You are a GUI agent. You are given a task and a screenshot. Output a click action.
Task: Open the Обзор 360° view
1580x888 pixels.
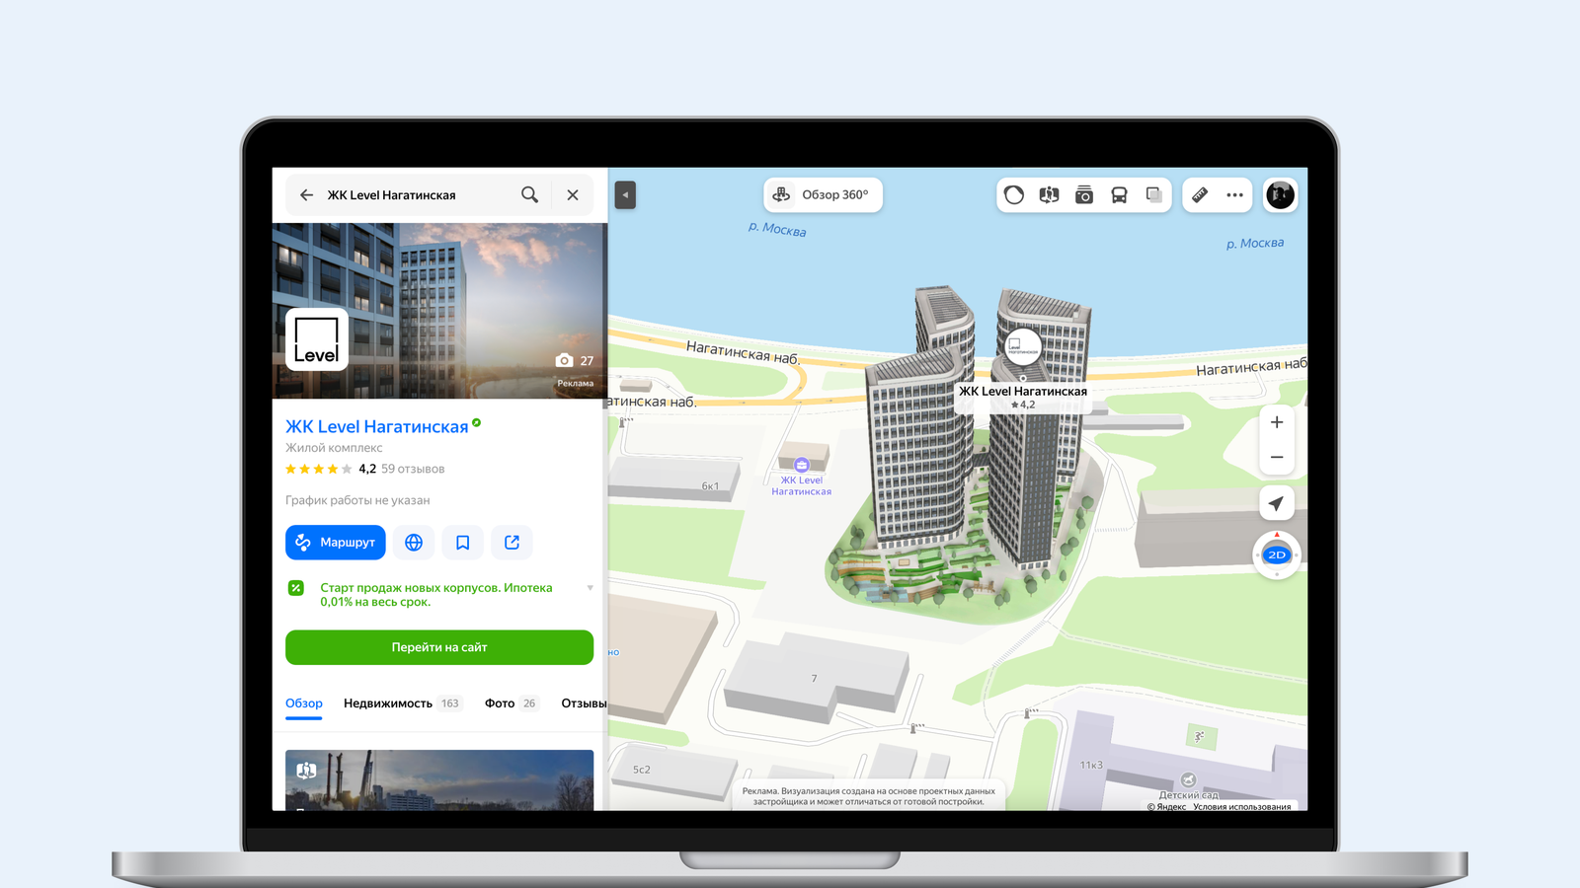click(x=823, y=195)
